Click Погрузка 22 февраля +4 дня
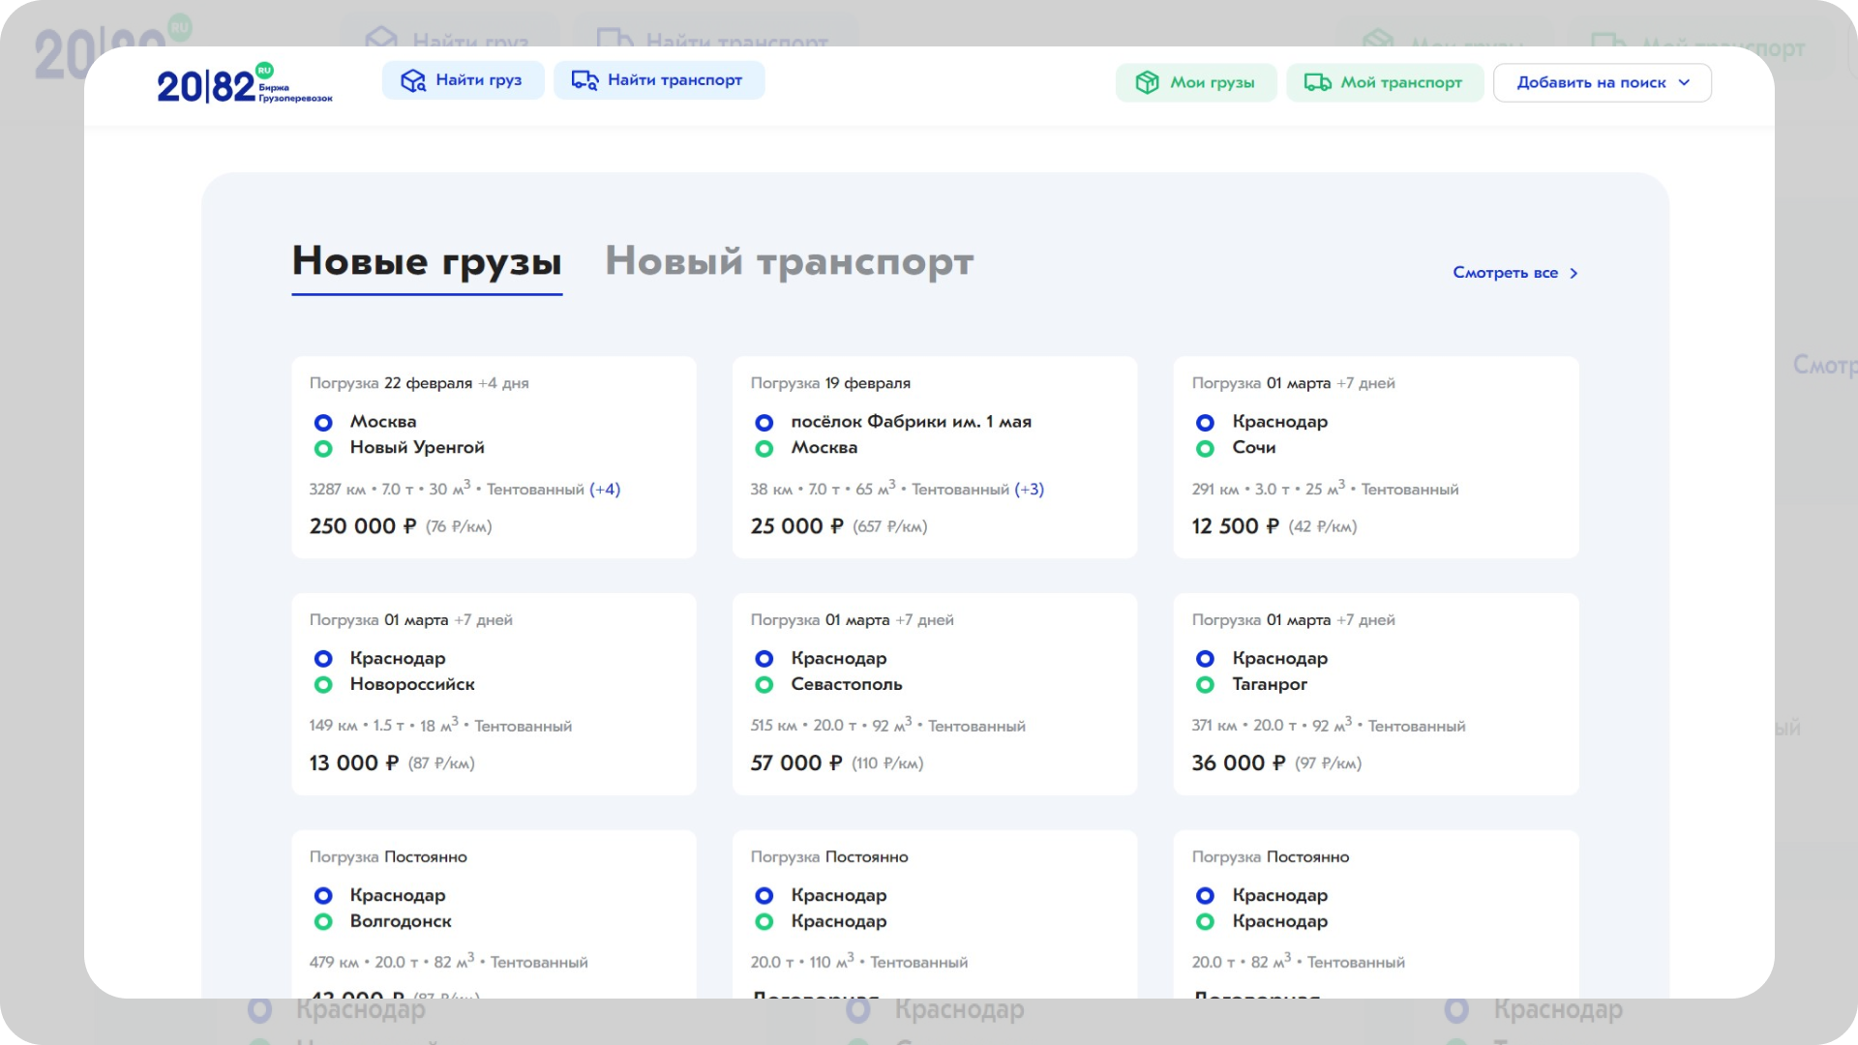This screenshot has height=1045, width=1858. coord(419,383)
